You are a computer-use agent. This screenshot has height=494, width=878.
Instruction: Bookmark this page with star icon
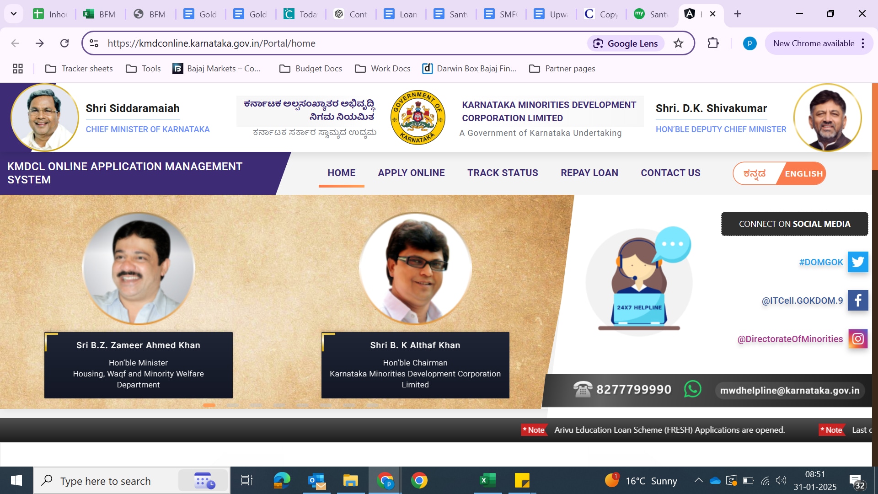(678, 43)
